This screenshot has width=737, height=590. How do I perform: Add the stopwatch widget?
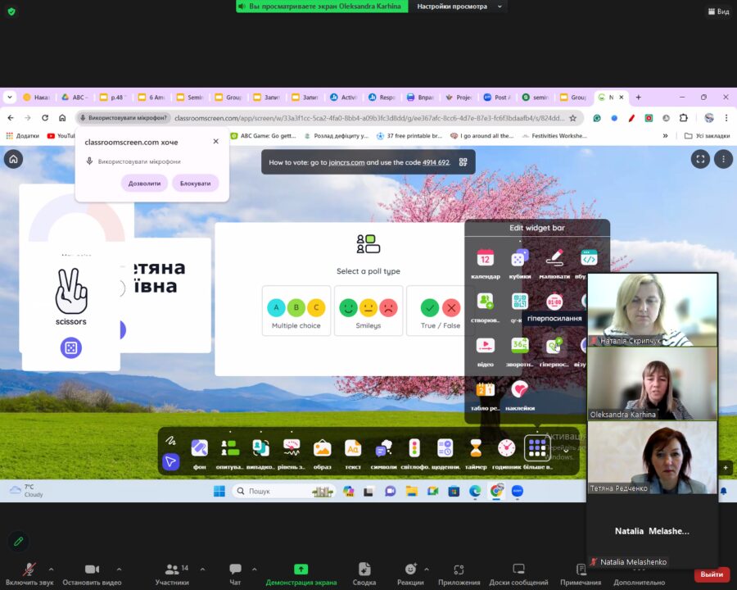point(554,301)
